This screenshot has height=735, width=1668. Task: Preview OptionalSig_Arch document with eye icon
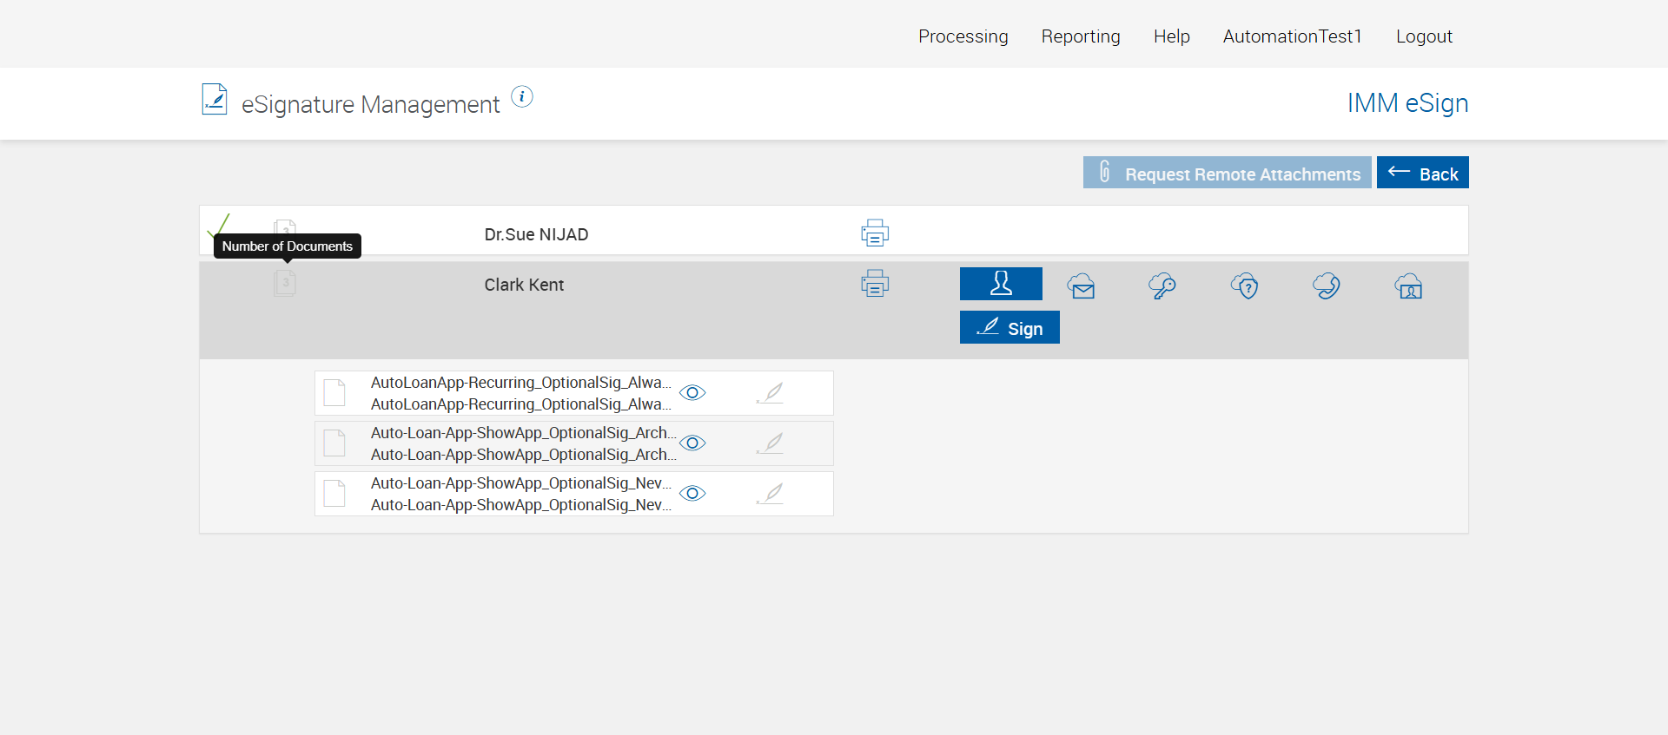coord(692,443)
